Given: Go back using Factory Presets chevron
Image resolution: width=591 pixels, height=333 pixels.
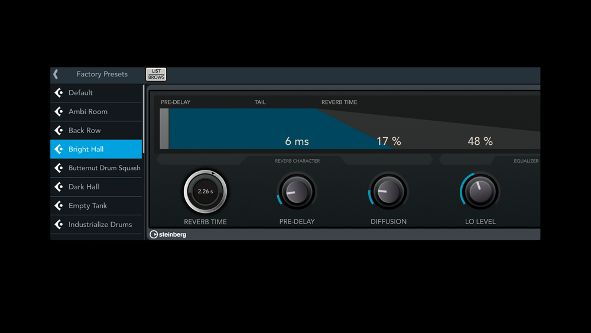Looking at the screenshot, I should pyautogui.click(x=56, y=75).
